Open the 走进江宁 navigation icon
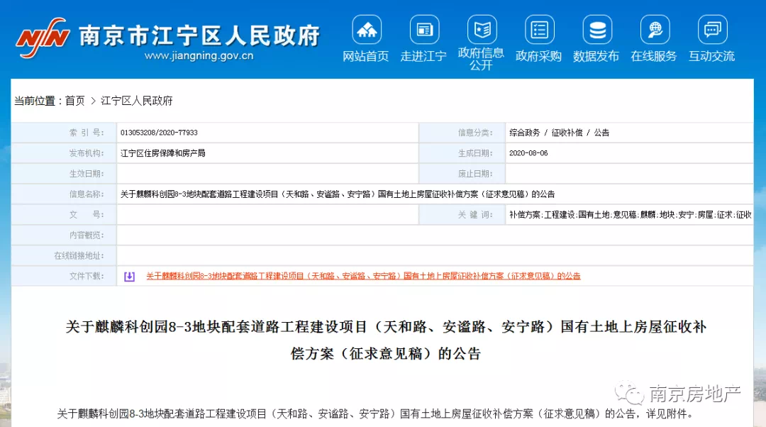The height and width of the screenshot is (427, 766). coord(423,30)
